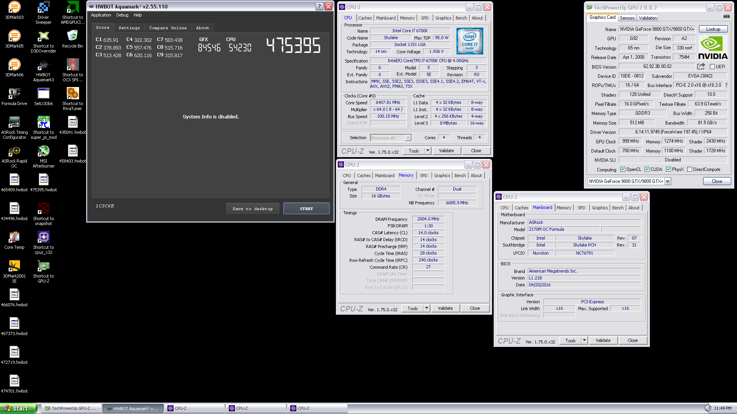Click the Bus Interface question mark icon
Screen dimensions: 737x414
726,85
